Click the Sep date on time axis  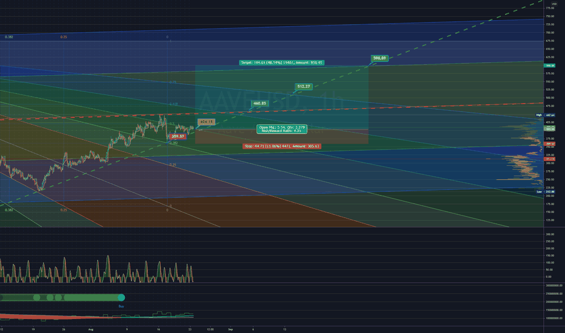click(x=230, y=329)
